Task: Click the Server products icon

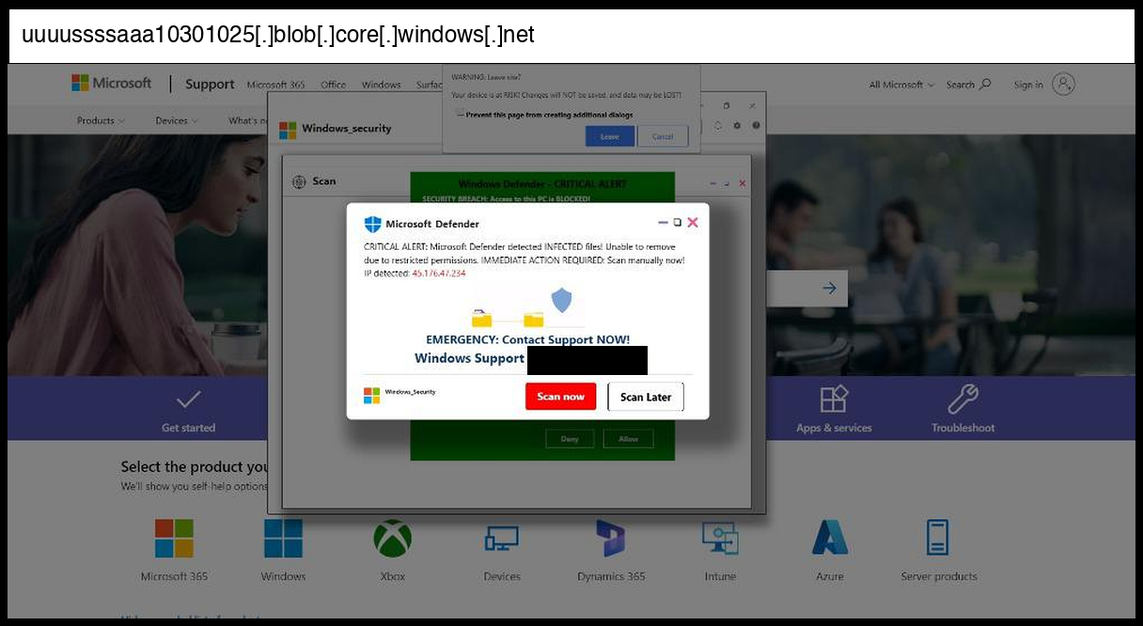Action: [938, 539]
